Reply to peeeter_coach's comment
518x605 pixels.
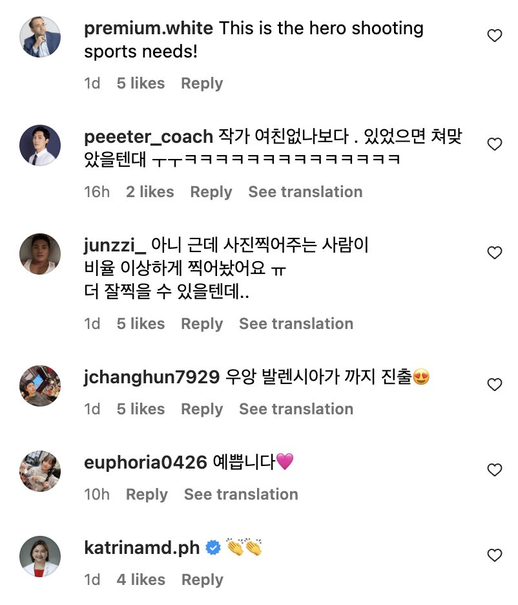click(x=211, y=192)
